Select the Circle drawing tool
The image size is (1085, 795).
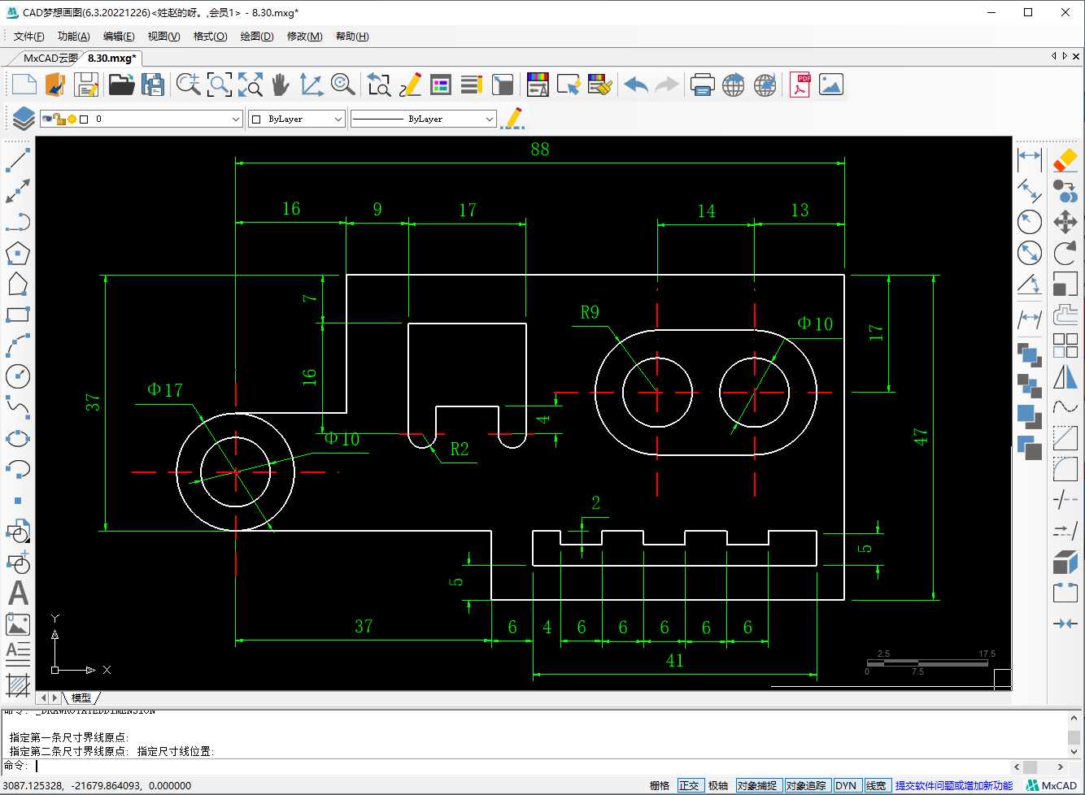[18, 376]
